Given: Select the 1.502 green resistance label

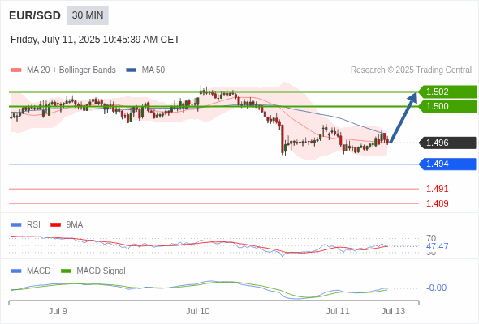Looking at the screenshot, I should (x=447, y=92).
